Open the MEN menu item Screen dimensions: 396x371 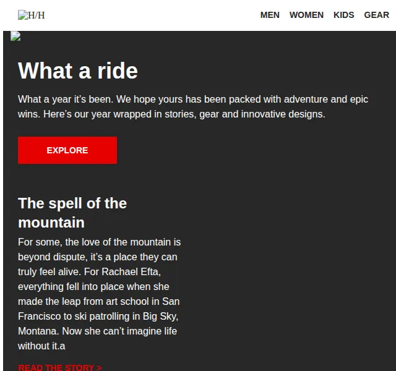tap(270, 15)
